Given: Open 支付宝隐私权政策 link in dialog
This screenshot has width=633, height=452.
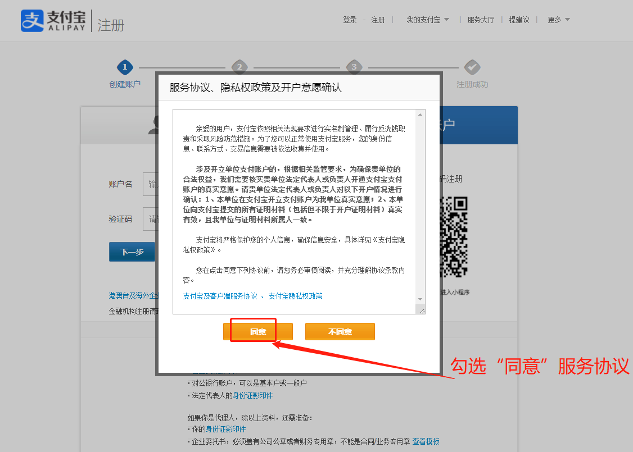Looking at the screenshot, I should pos(296,296).
